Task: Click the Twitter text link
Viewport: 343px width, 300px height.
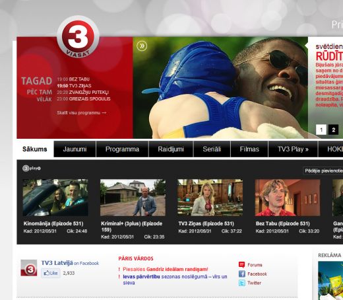Action: [255, 283]
